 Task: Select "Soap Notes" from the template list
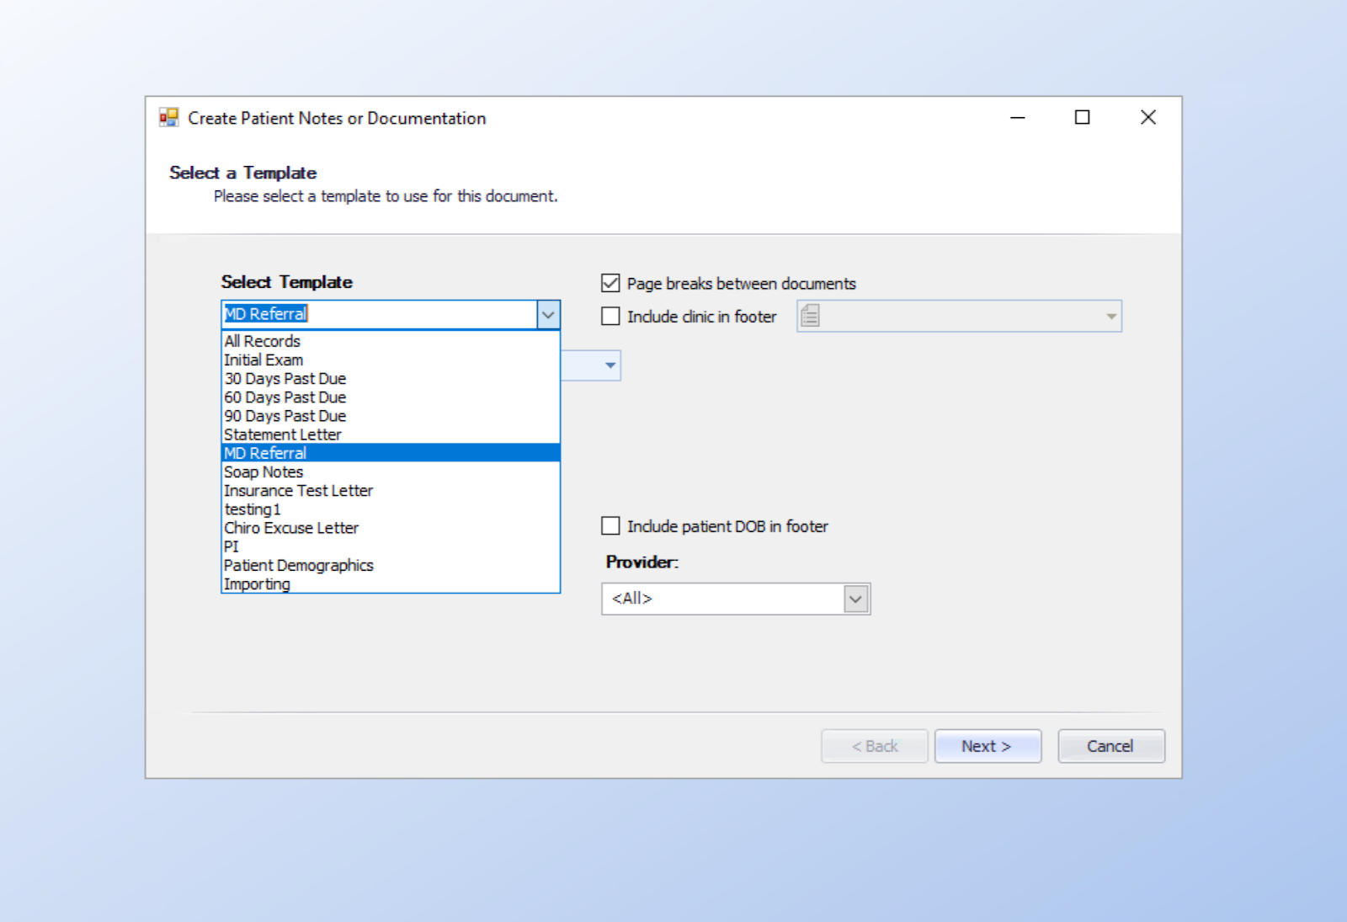click(264, 472)
